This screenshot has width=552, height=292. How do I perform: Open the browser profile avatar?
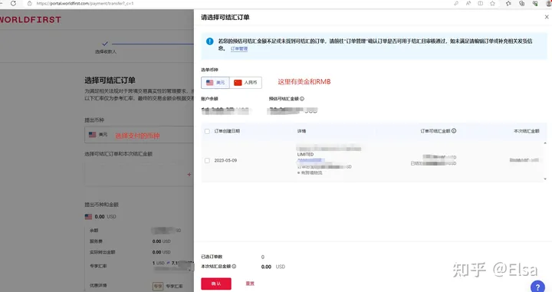tap(549, 3)
